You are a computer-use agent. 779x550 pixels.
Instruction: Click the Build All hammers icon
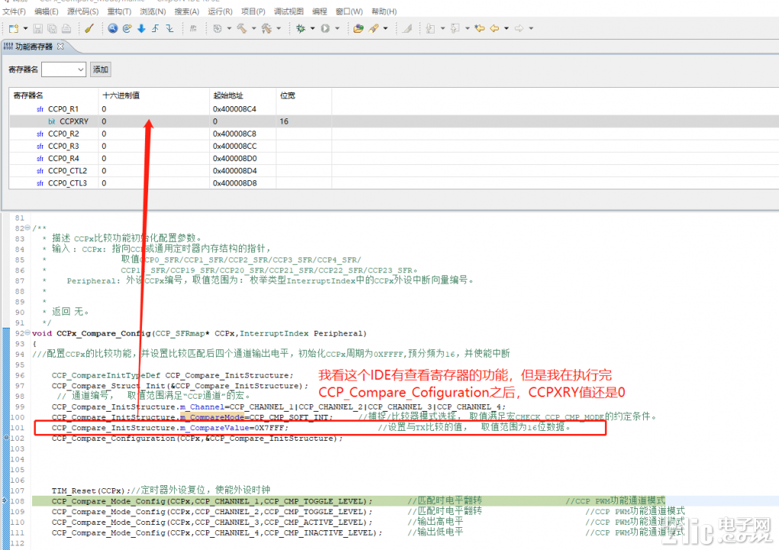point(267,29)
